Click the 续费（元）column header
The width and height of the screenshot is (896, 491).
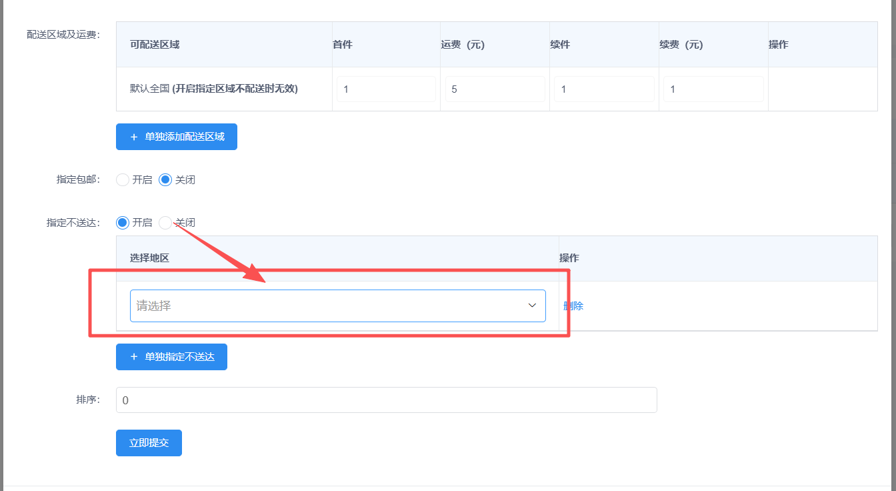pyautogui.click(x=681, y=45)
